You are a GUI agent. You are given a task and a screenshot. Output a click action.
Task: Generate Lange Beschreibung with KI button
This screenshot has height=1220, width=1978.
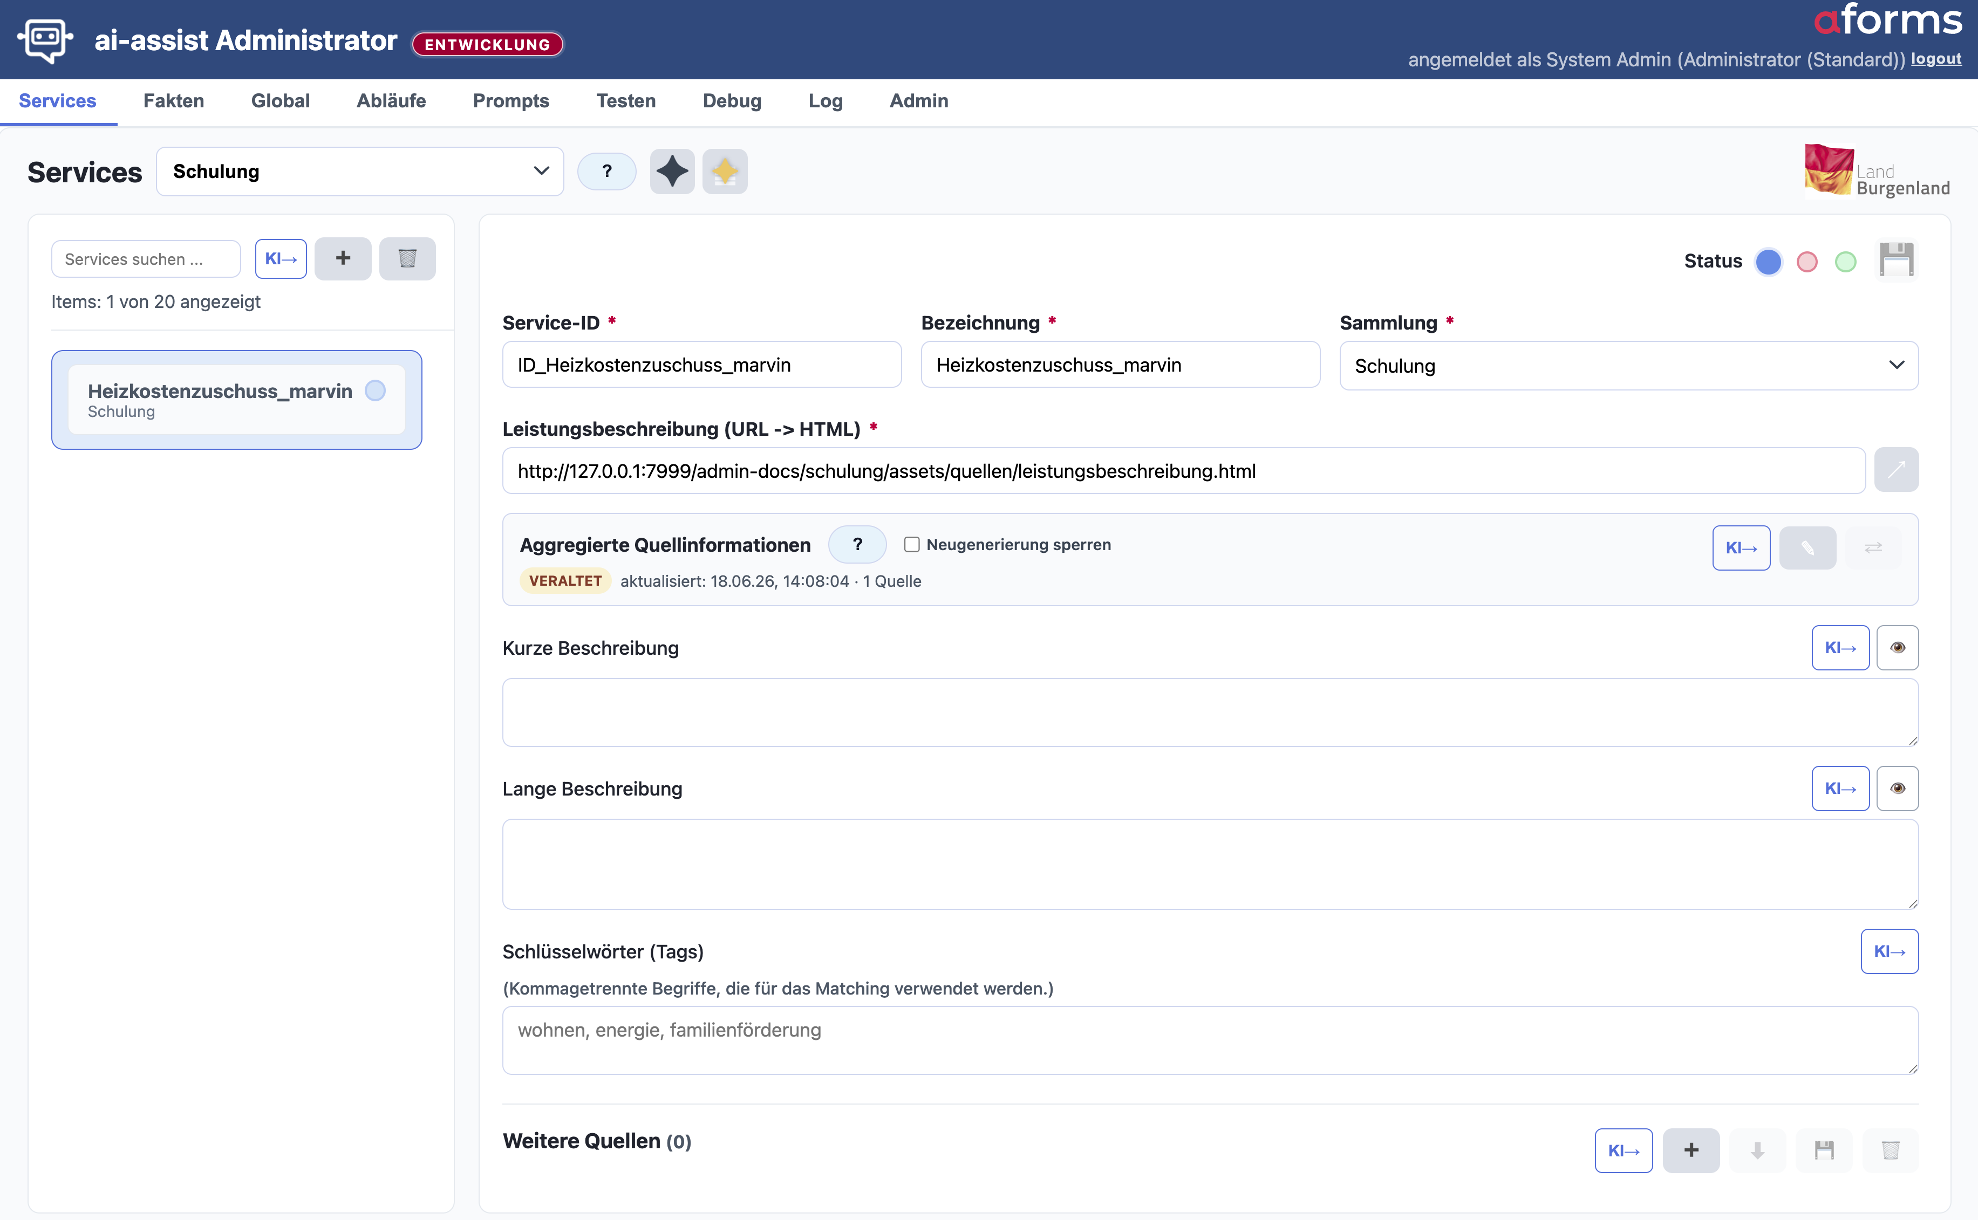1841,789
